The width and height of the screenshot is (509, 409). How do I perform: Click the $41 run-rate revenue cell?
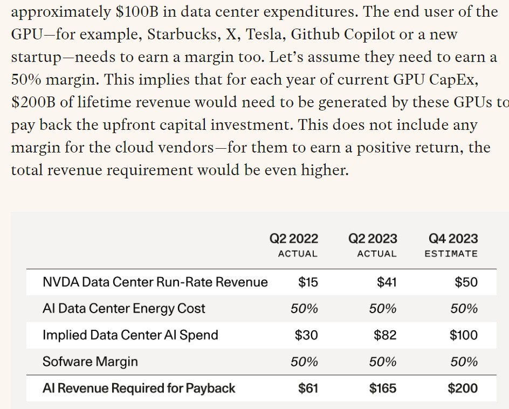(387, 282)
